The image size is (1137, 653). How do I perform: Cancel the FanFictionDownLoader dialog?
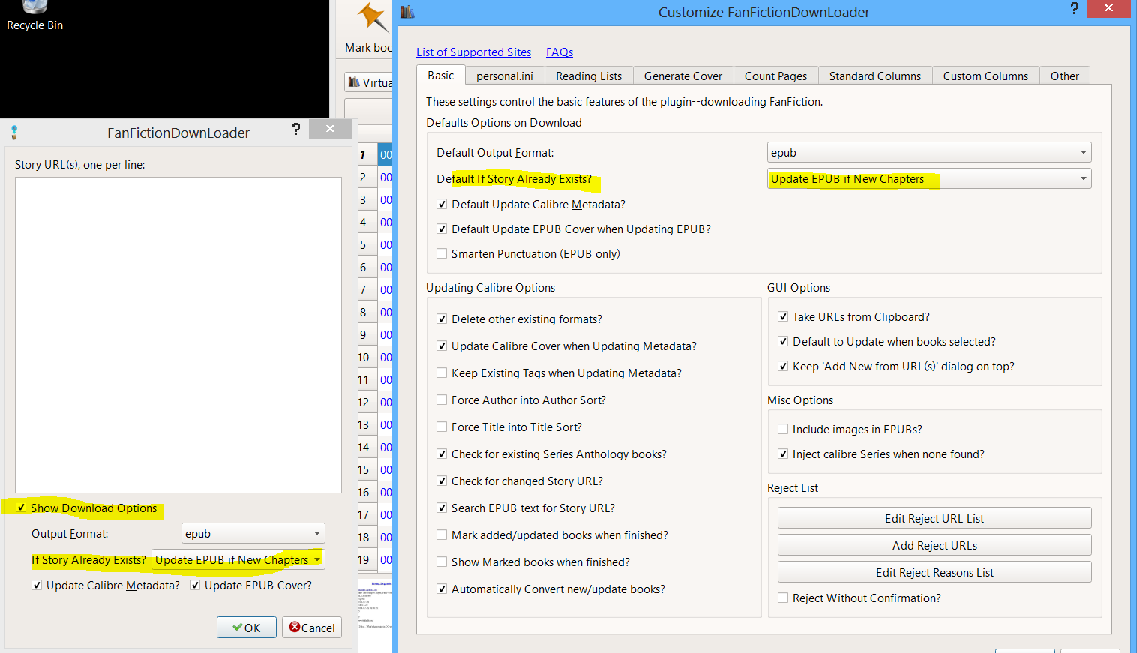312,628
